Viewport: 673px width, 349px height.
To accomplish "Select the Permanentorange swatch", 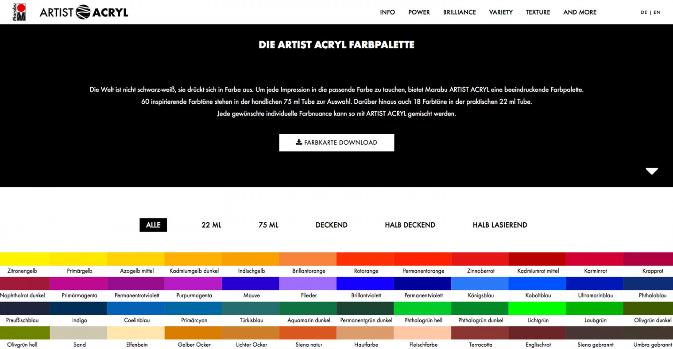I will (422, 259).
